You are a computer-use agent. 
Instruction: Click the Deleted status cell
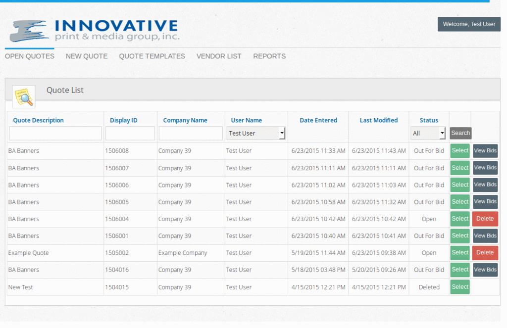tap(429, 287)
